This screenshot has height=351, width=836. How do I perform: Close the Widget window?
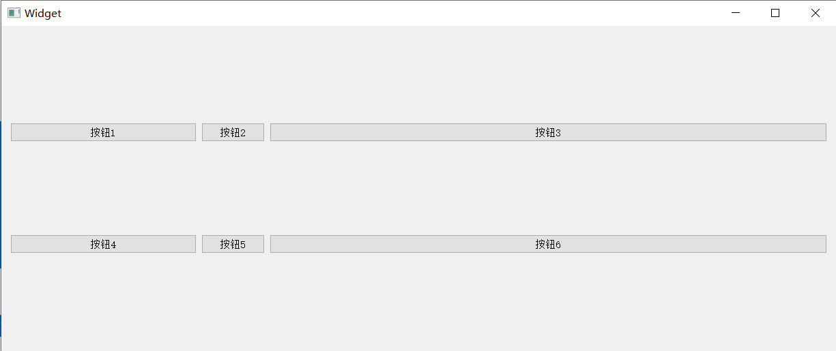[x=815, y=13]
